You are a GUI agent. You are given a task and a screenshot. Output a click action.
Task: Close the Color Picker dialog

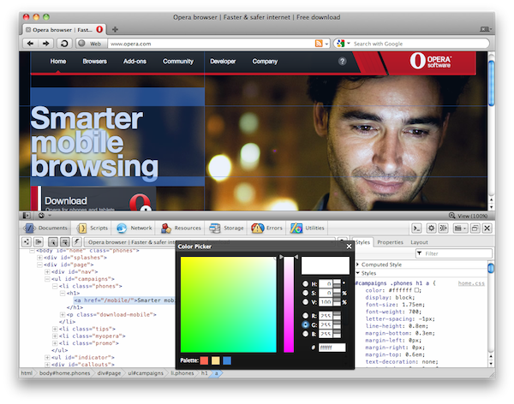point(349,247)
